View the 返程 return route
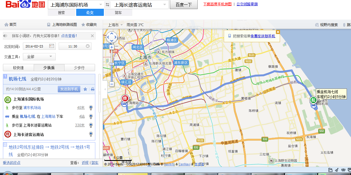The image size is (351, 175). tap(85, 163)
